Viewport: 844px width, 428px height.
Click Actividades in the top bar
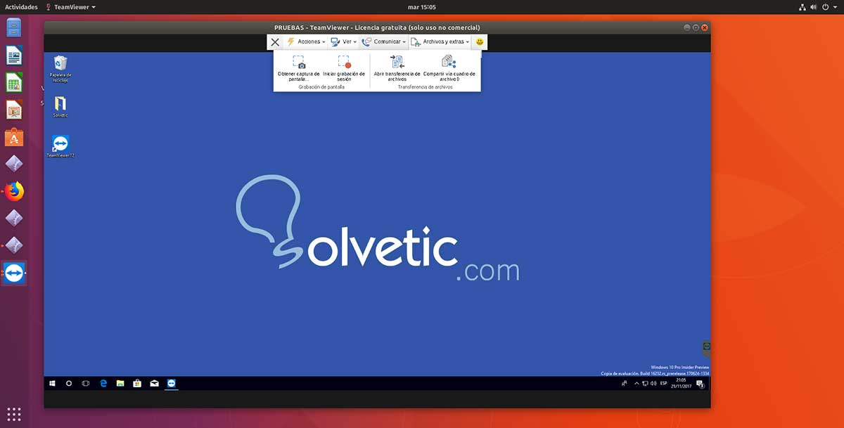click(x=21, y=6)
